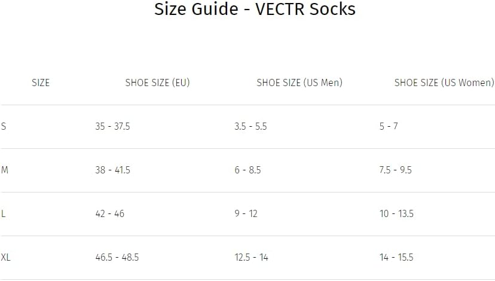Select EU value 35 - 37.5
The width and height of the screenshot is (495, 281).
pos(113,126)
